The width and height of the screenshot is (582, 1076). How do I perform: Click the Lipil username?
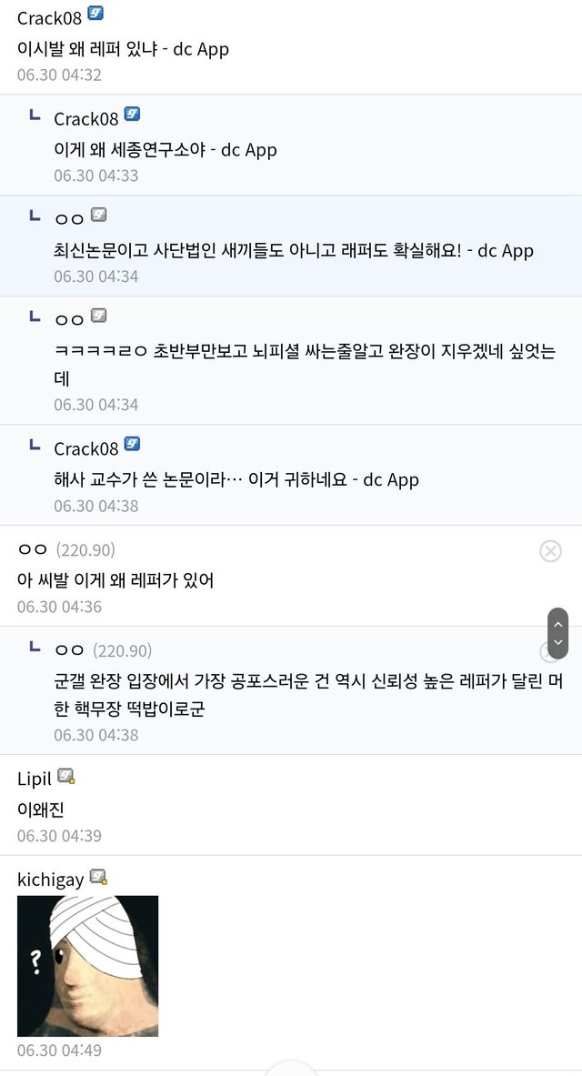[35, 779]
